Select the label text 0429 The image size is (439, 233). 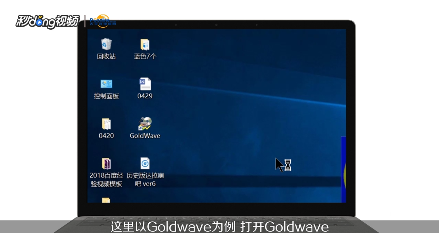(x=145, y=96)
